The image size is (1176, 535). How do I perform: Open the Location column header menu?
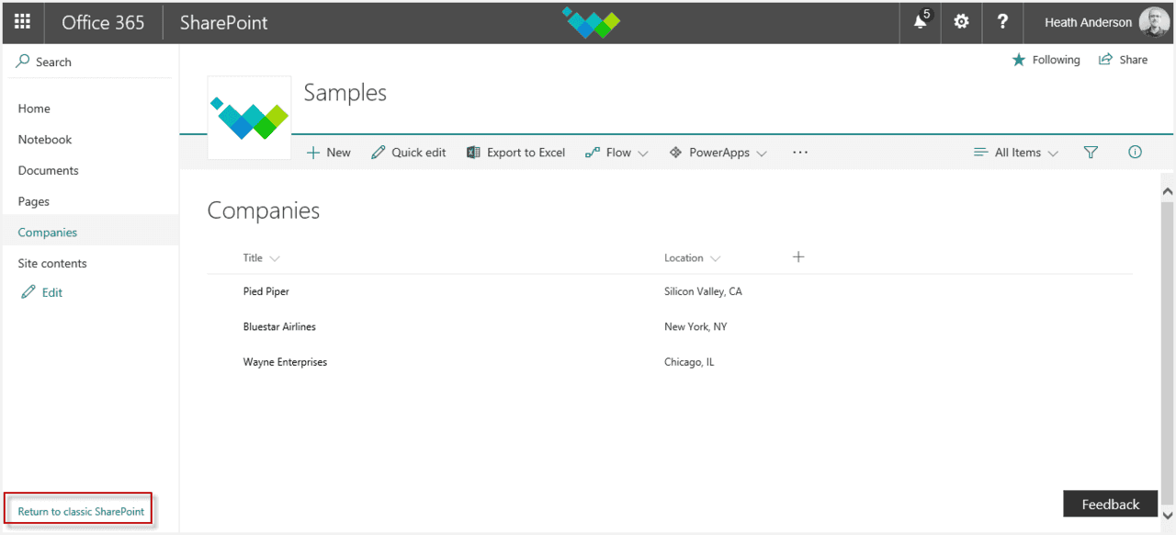(x=693, y=258)
